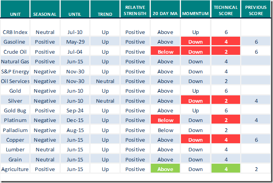Viewport: 273px width, 183px height.
Task: Click the red Down momentum cell for Silver
Action: pyautogui.click(x=196, y=101)
